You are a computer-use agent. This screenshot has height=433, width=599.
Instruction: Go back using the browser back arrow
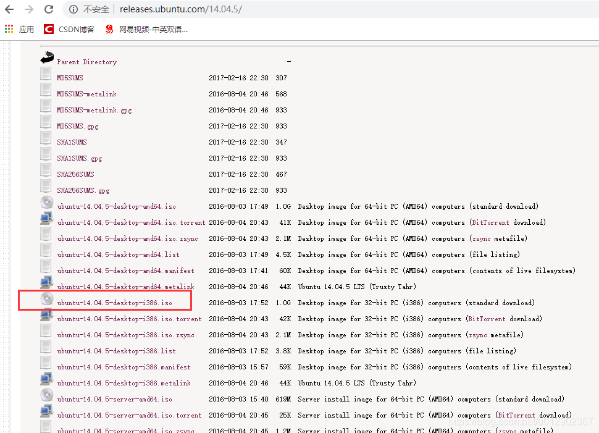coord(9,9)
